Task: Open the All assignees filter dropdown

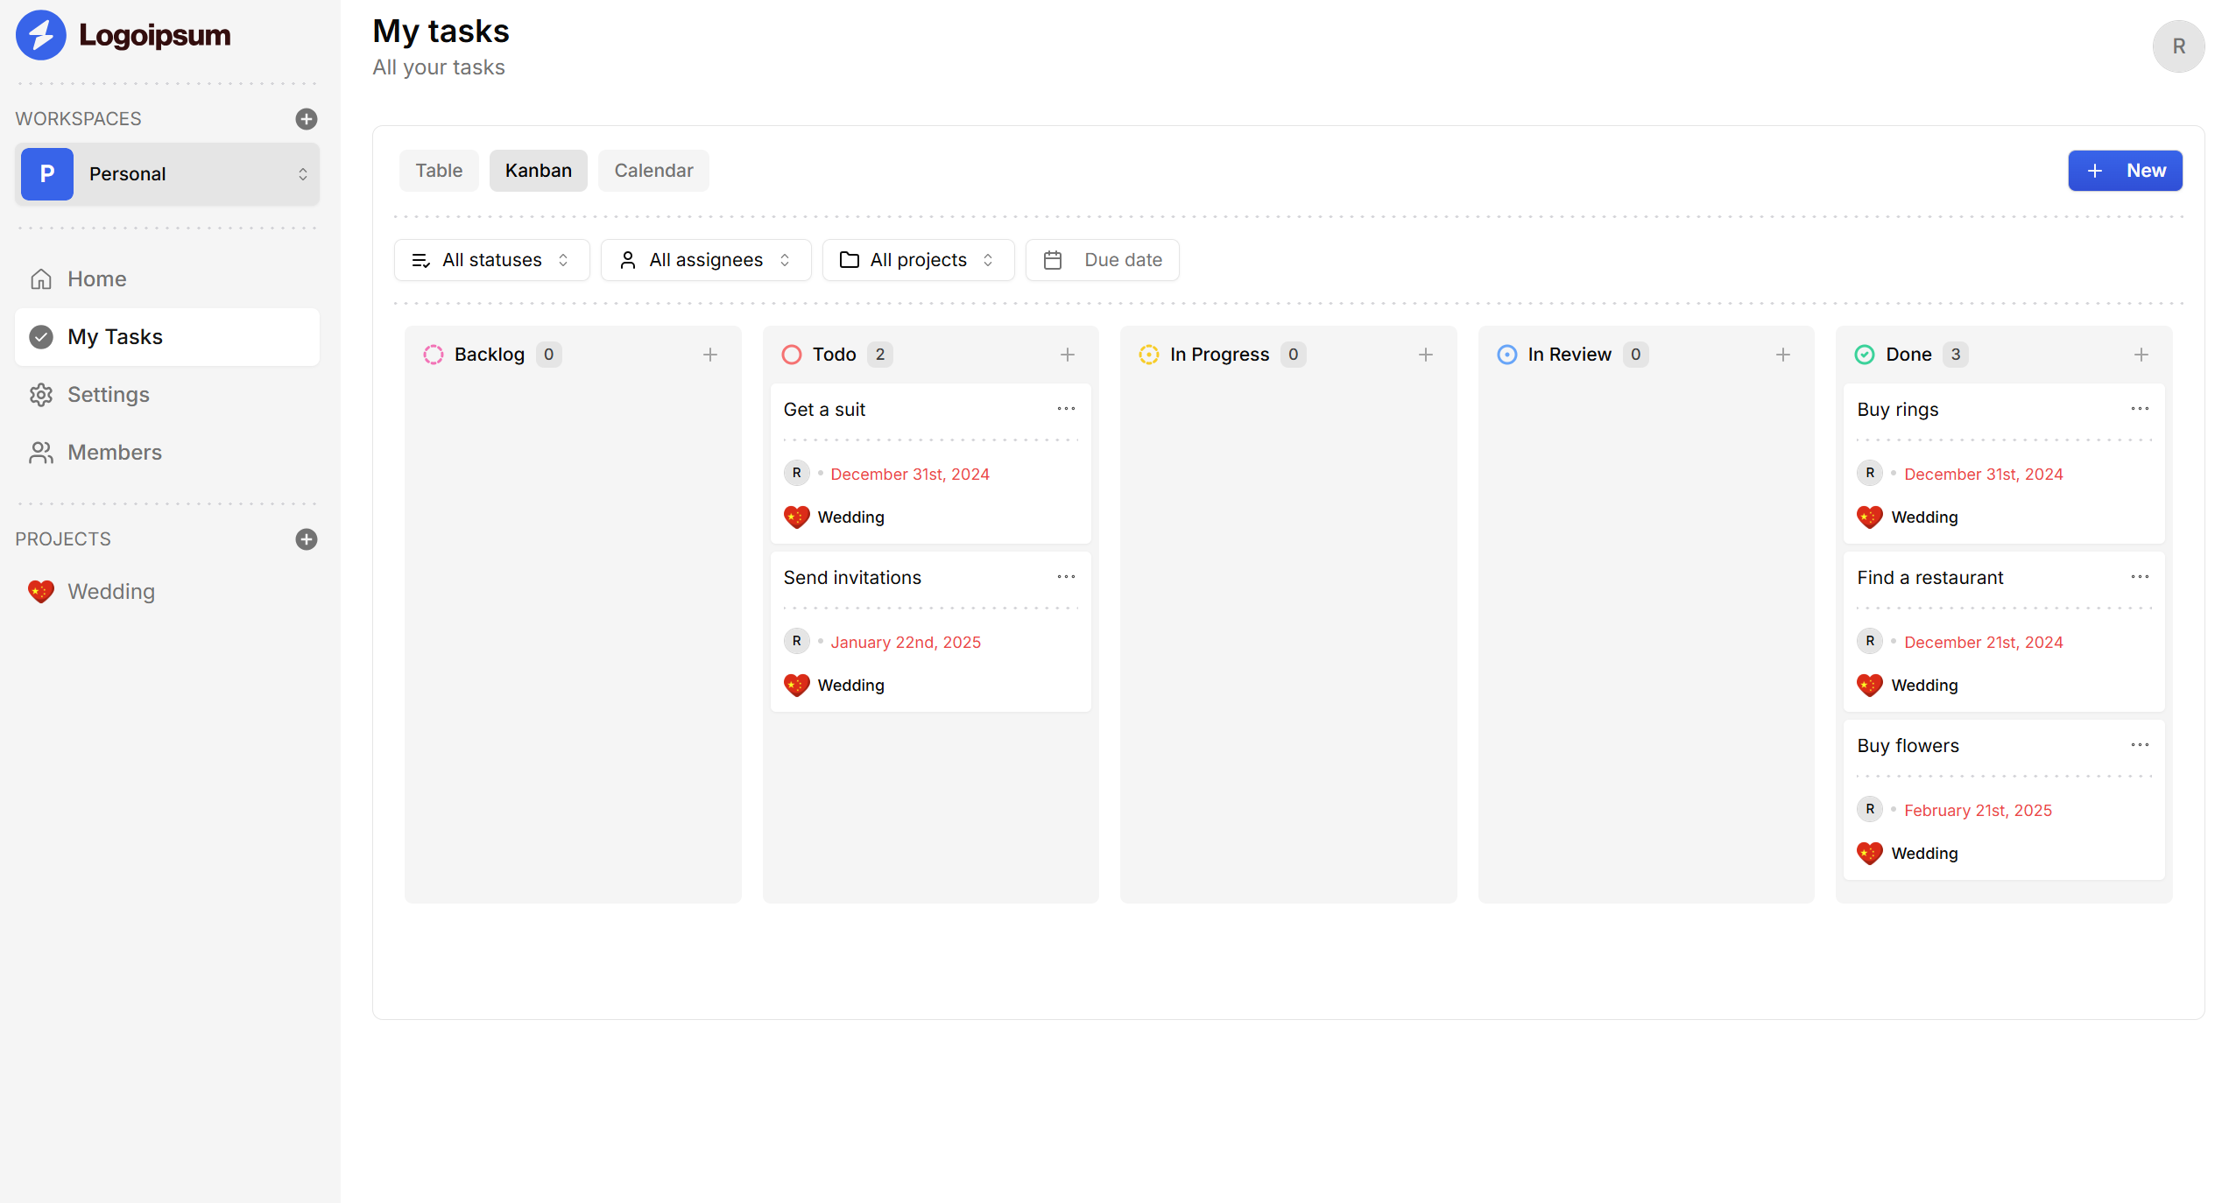Action: (705, 260)
